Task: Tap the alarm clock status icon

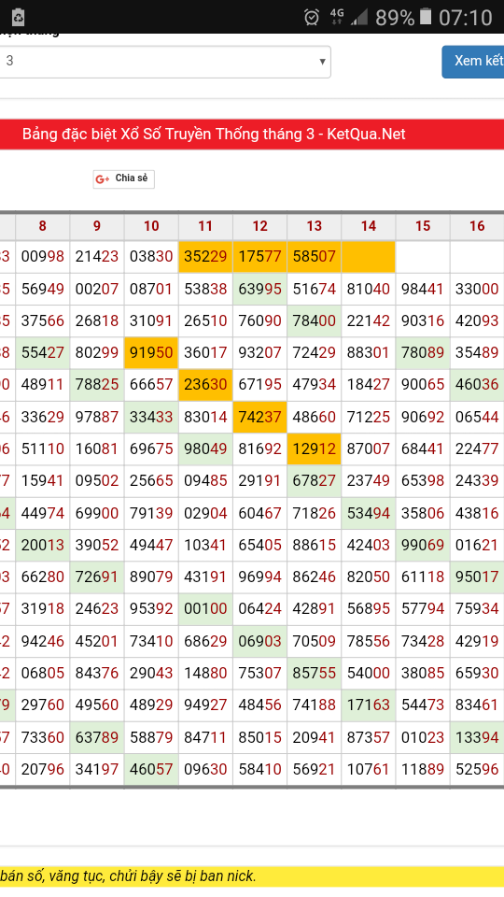Action: click(x=312, y=17)
